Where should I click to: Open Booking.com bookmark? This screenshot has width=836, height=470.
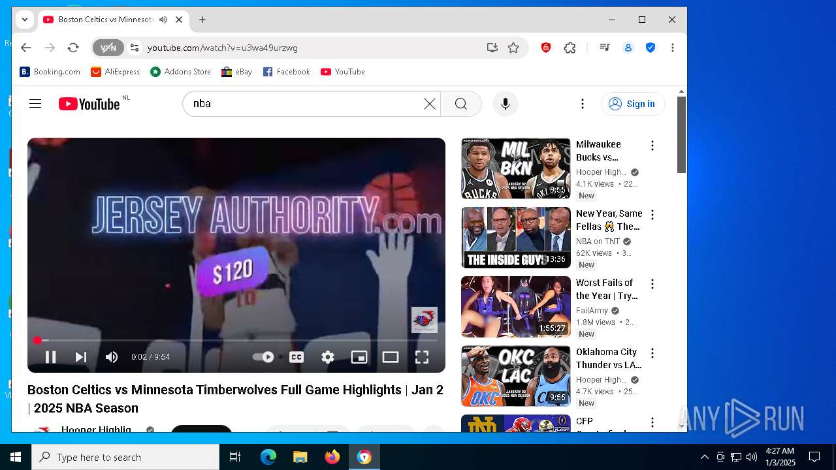[x=50, y=72]
